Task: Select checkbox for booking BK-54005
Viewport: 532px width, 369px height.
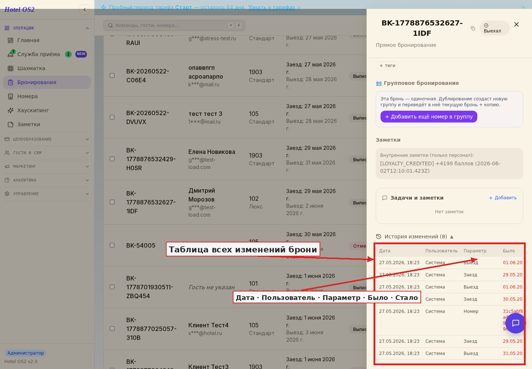Action: (x=112, y=245)
